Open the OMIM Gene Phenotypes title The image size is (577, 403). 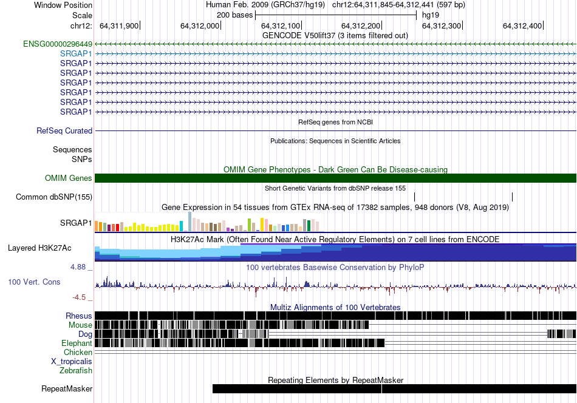pyautogui.click(x=336, y=169)
